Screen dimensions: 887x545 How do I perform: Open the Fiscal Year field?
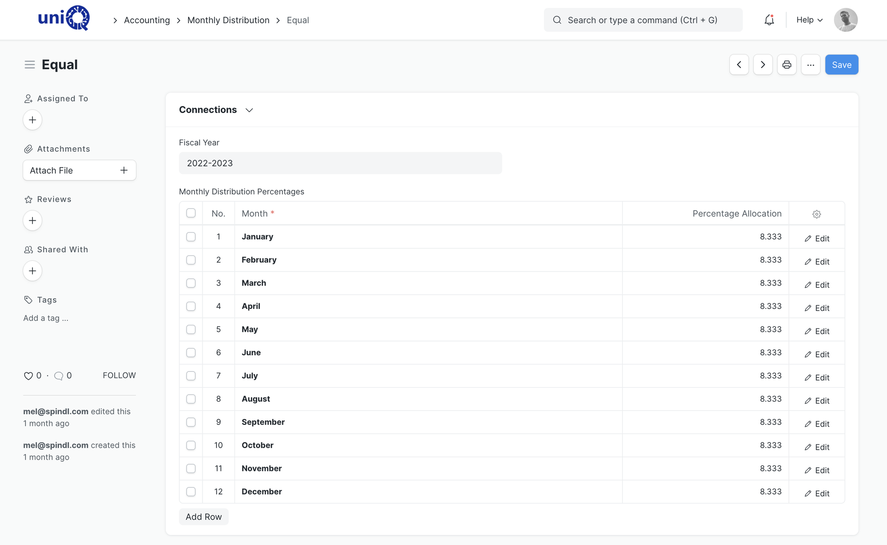(x=340, y=163)
